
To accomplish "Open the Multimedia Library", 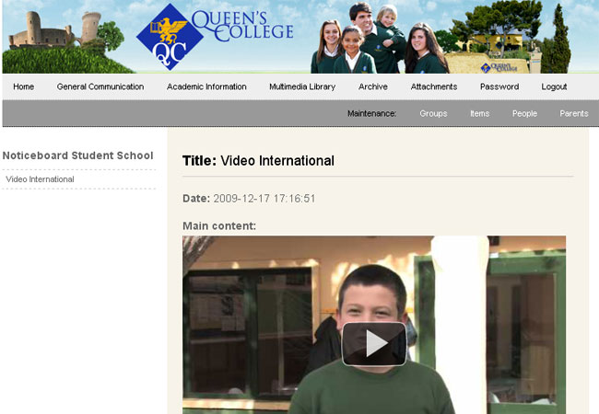I will (302, 86).
